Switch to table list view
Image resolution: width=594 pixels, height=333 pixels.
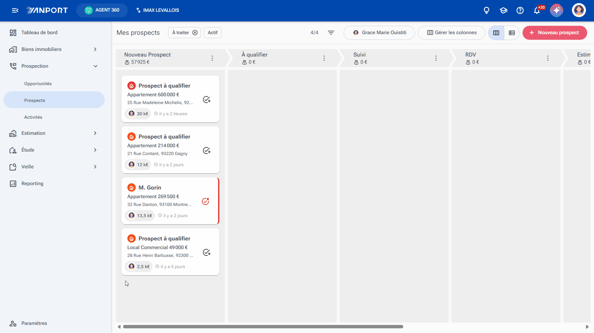[512, 33]
